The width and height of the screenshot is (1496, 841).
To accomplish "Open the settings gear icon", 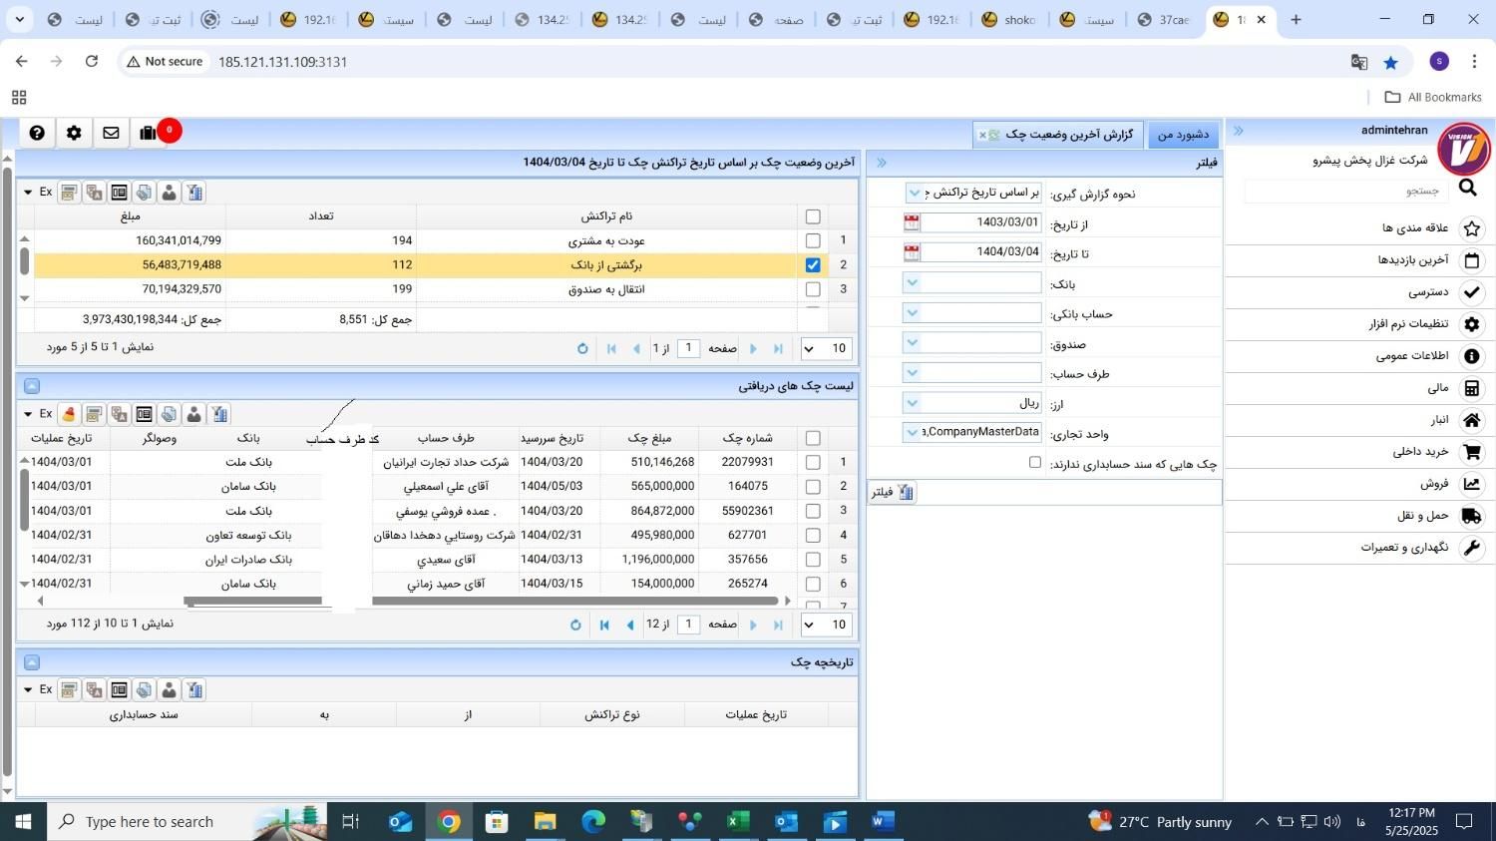I will pos(73,131).
